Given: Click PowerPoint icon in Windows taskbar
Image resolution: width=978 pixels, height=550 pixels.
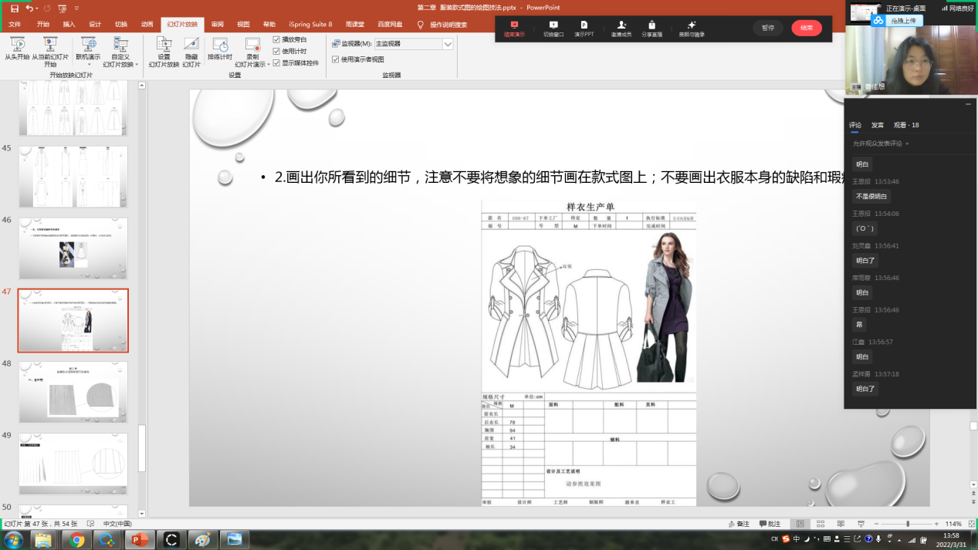Looking at the screenshot, I should pos(140,540).
